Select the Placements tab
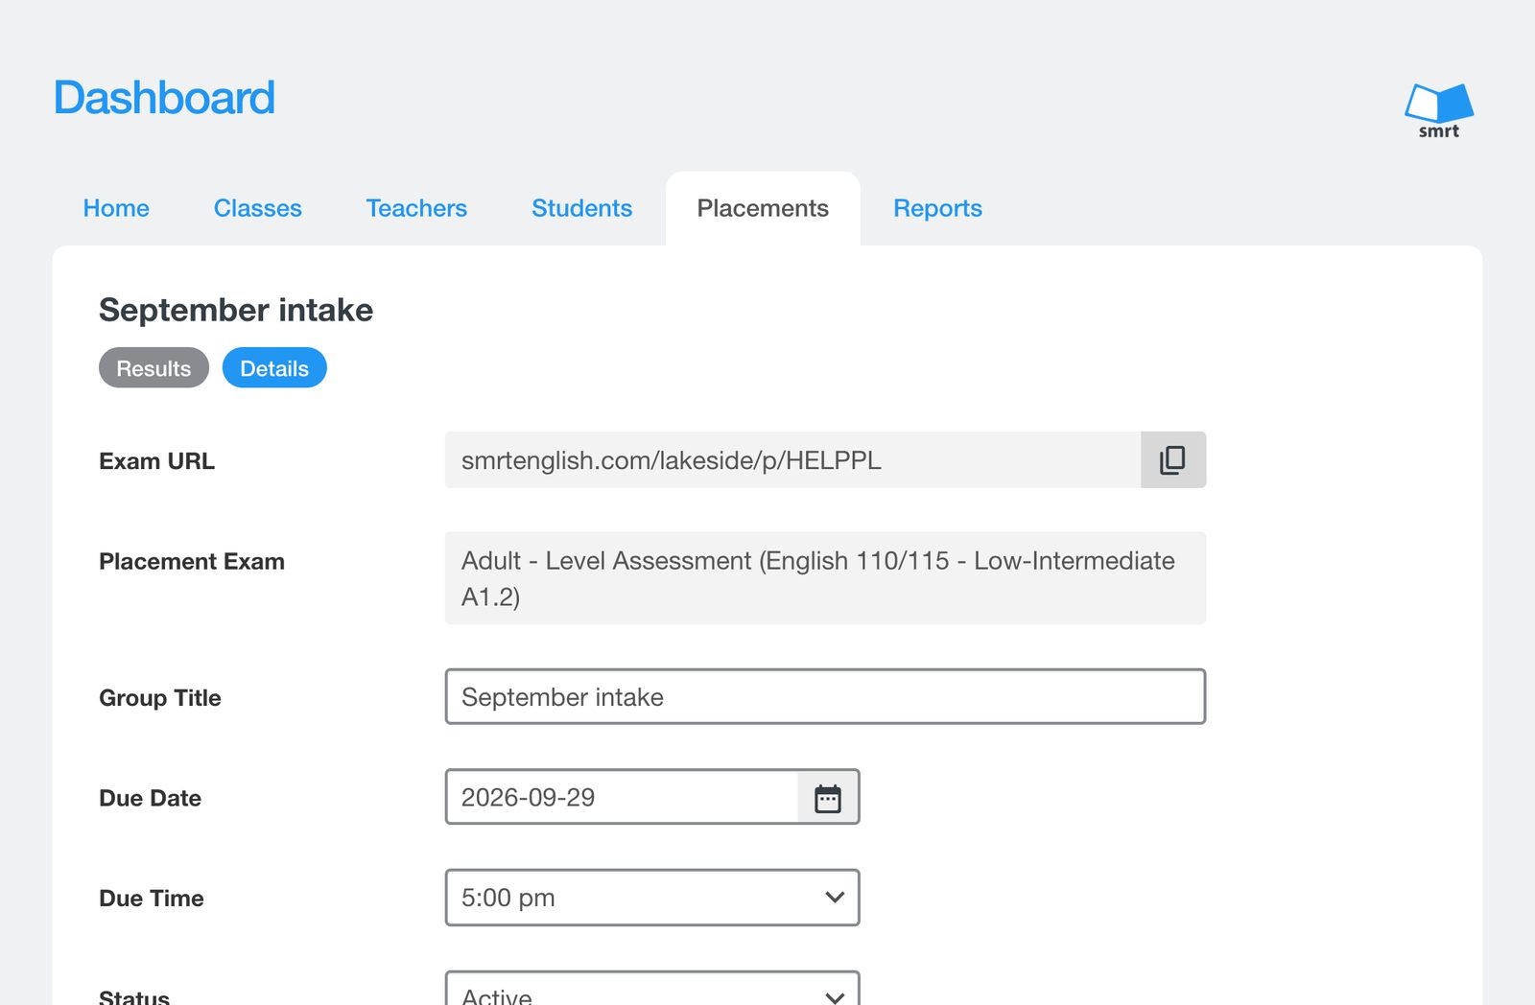The width and height of the screenshot is (1535, 1005). tap(763, 208)
